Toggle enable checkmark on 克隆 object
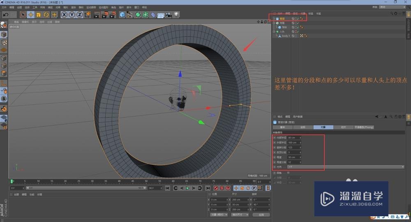 (x=298, y=23)
